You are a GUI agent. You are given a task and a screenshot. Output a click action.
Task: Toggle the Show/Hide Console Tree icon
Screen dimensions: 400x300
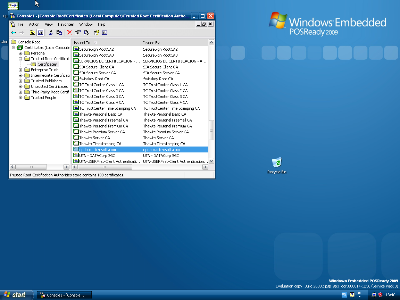tap(40, 33)
